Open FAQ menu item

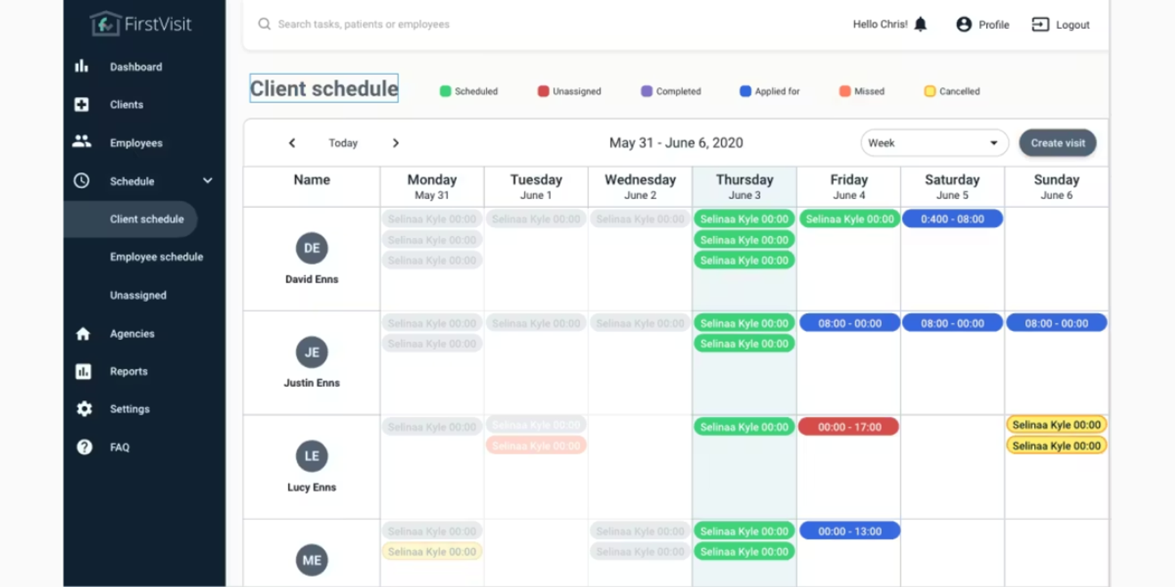point(120,447)
